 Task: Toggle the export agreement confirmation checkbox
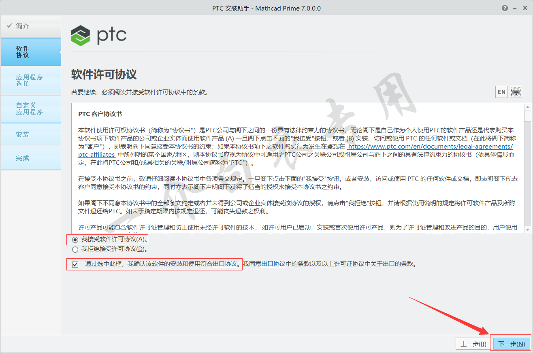point(75,264)
